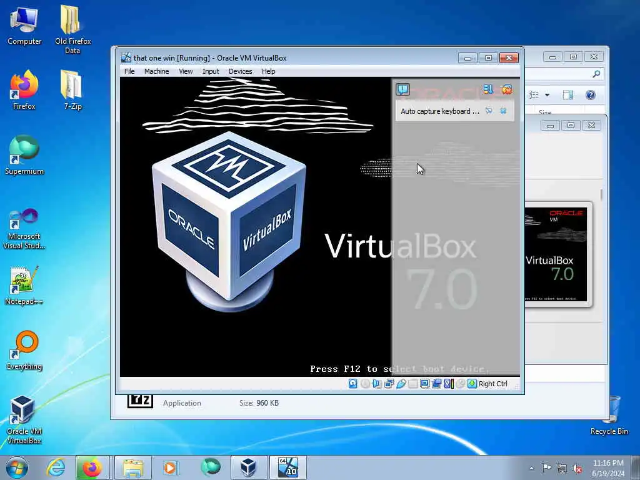Click the network adapters status indicator
This screenshot has width=640, height=480.
pyautogui.click(x=389, y=384)
